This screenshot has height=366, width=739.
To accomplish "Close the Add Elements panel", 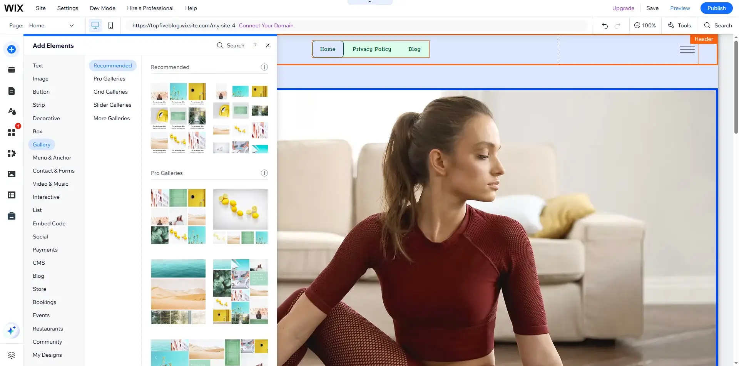I will pos(268,45).
